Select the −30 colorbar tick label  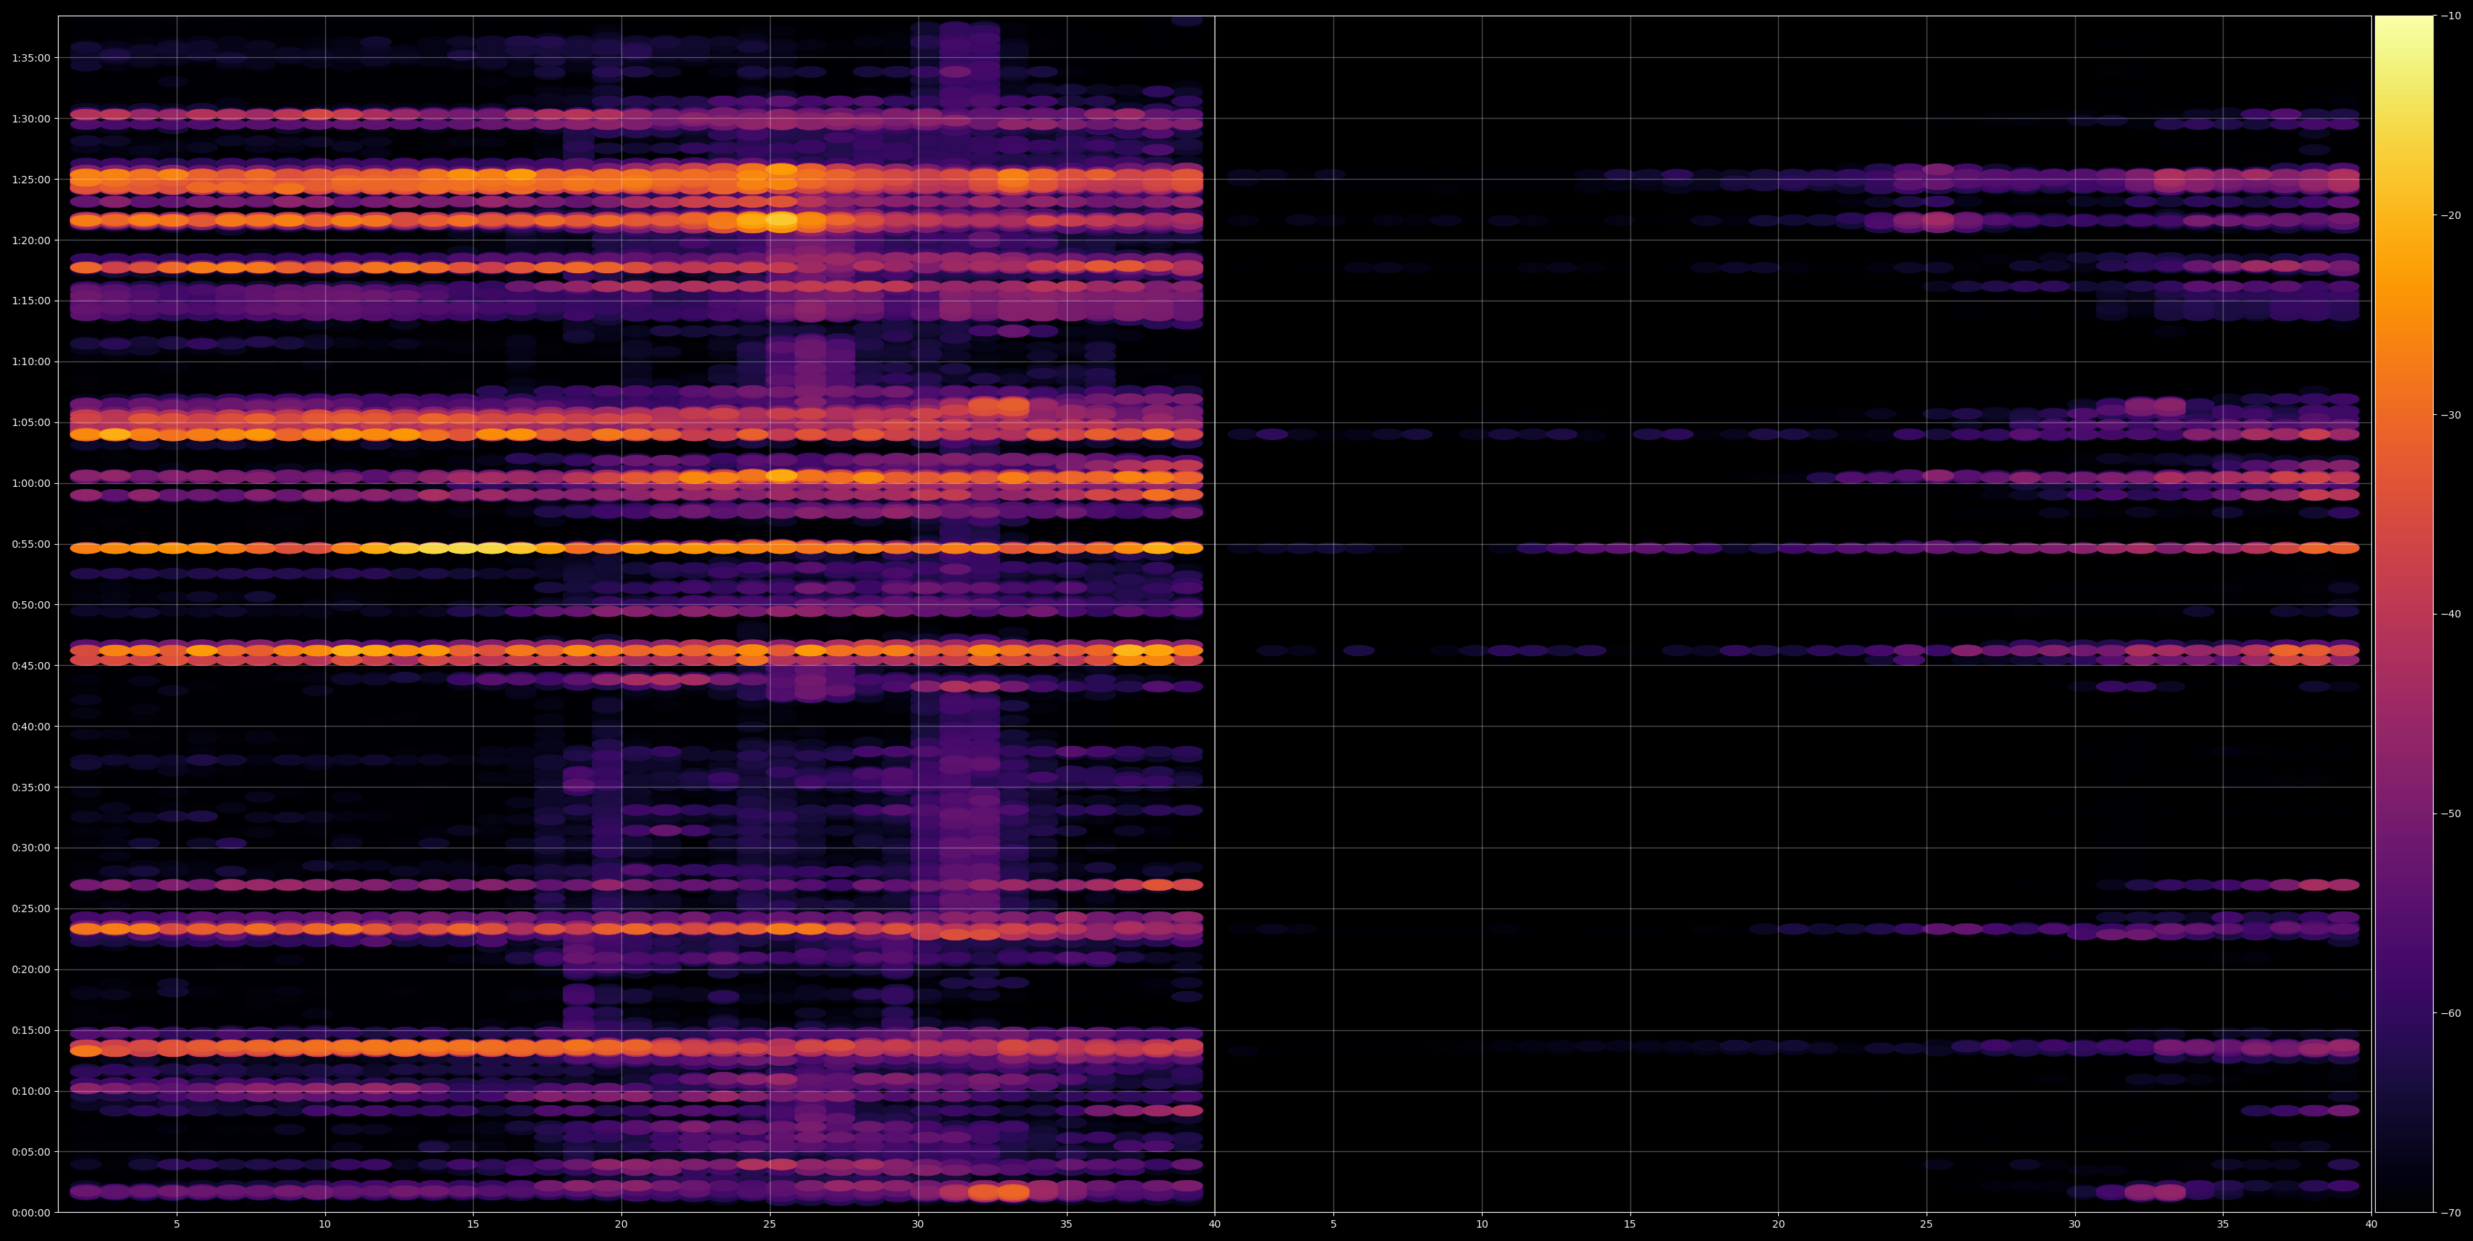coord(2451,416)
